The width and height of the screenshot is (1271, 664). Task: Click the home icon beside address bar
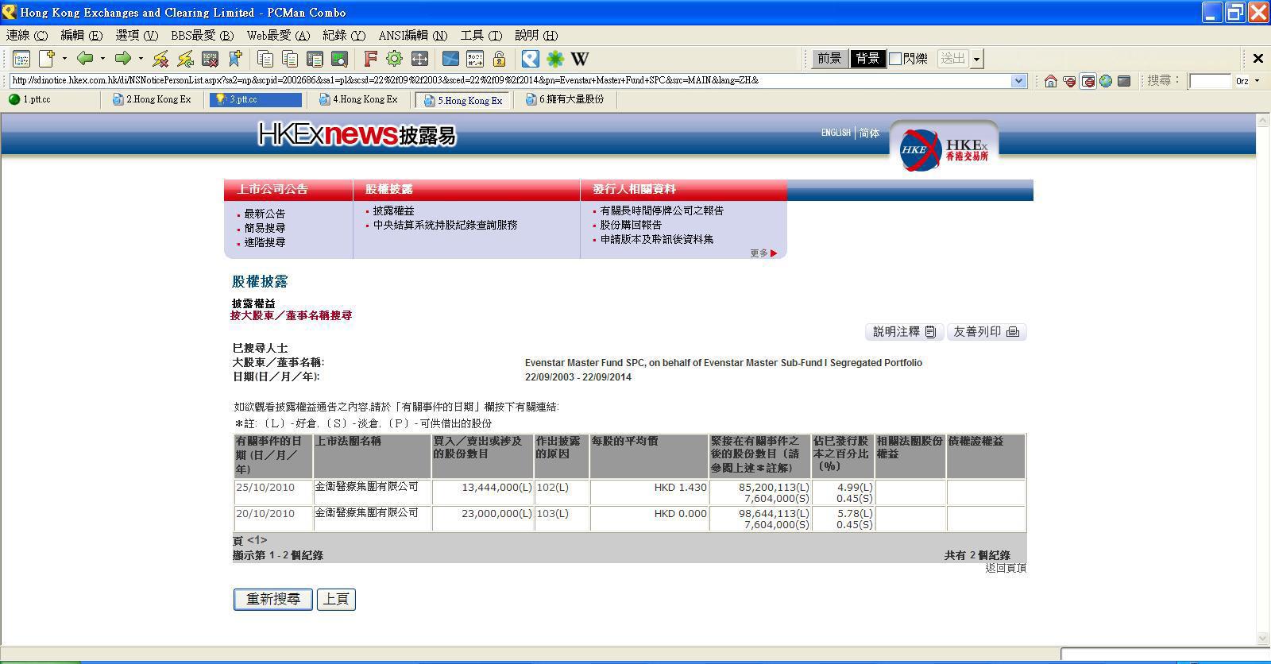click(1050, 81)
